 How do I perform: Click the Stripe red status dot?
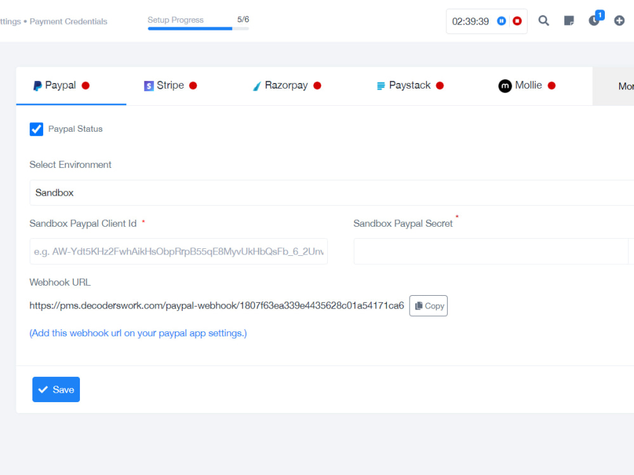tap(193, 85)
